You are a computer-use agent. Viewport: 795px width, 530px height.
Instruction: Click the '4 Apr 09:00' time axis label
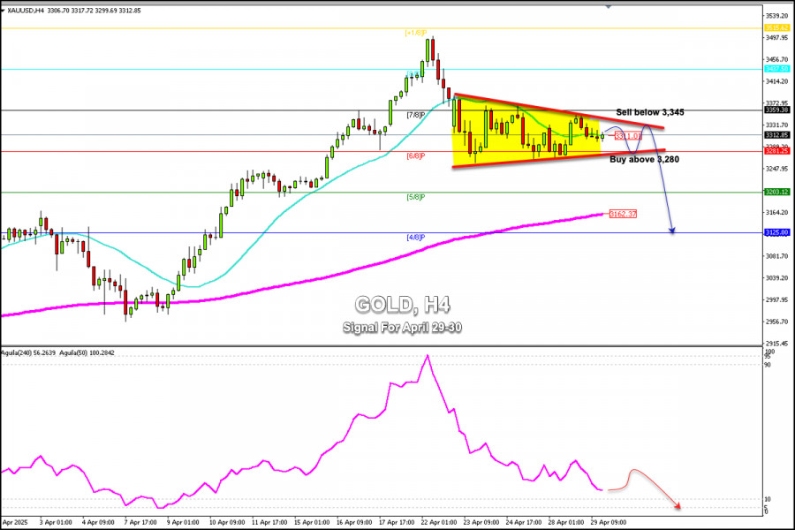(98, 522)
